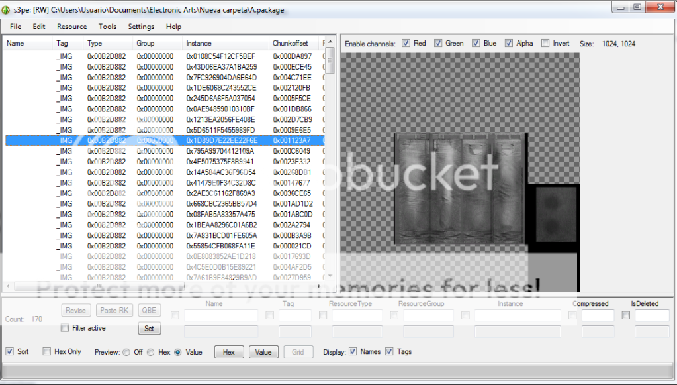Viewport: 677px width, 385px height.
Task: Uncheck the Names display checkbox
Action: (353, 351)
